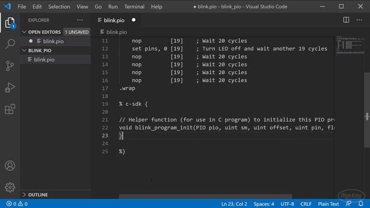Open the Edit menu

[37, 6]
